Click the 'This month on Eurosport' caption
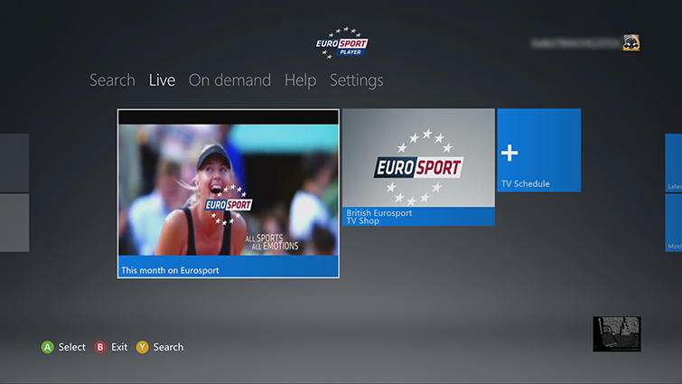The image size is (682, 384). (170, 270)
